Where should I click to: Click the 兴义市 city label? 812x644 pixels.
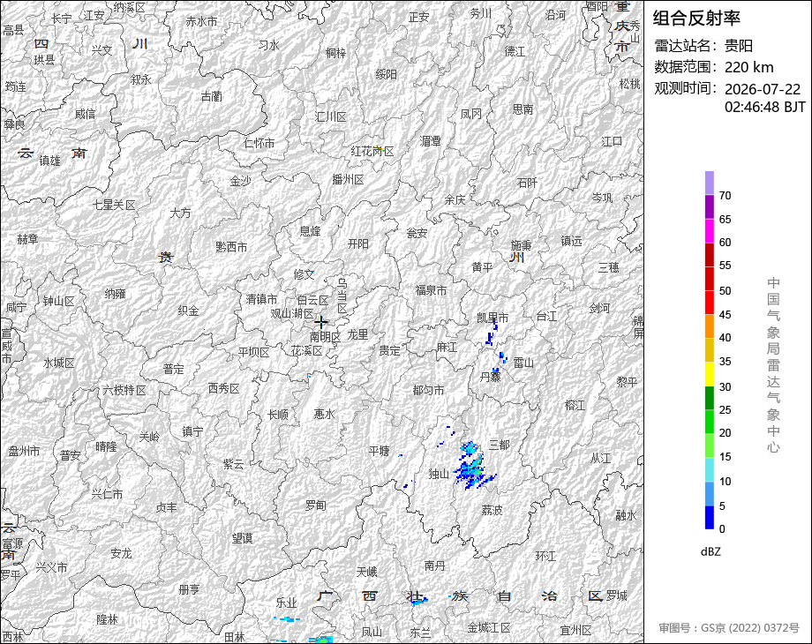point(51,567)
